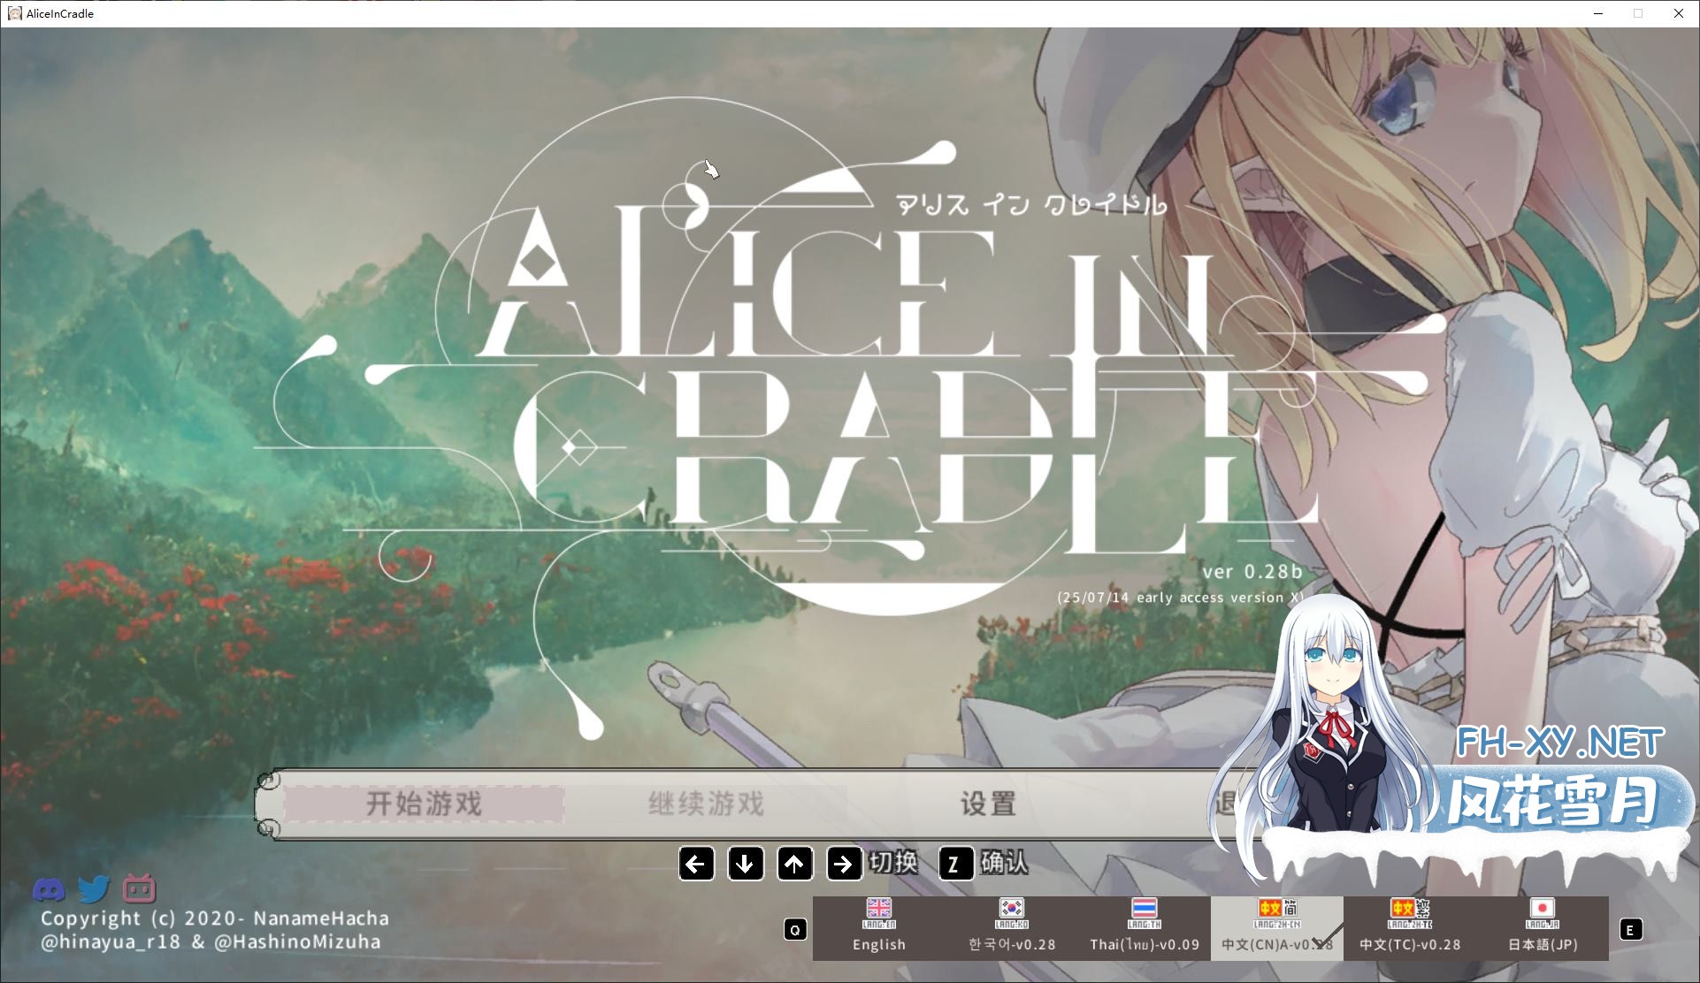This screenshot has height=983, width=1700.
Task: Click the @hinayua_r18 & @HashinoMizuha credit text
Action: coord(211,942)
